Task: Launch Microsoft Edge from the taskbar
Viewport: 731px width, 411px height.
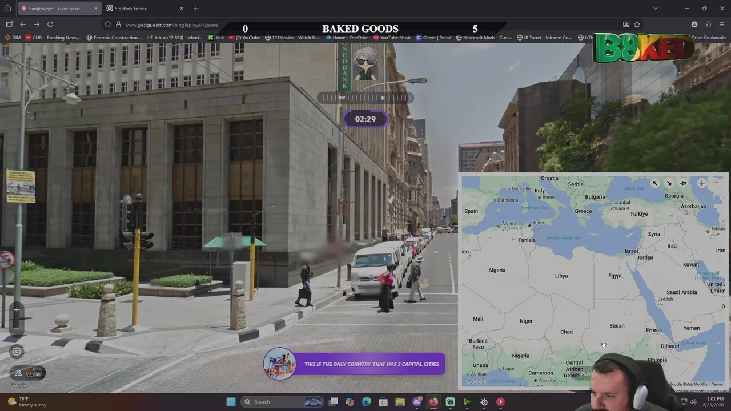Action: coord(366,402)
